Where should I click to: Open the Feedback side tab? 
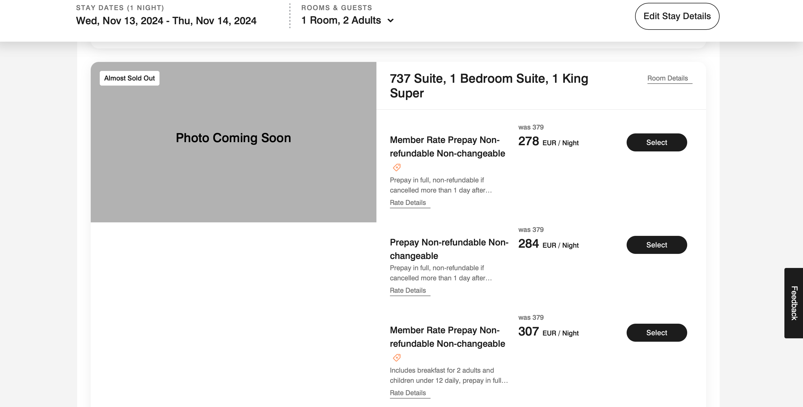click(794, 303)
